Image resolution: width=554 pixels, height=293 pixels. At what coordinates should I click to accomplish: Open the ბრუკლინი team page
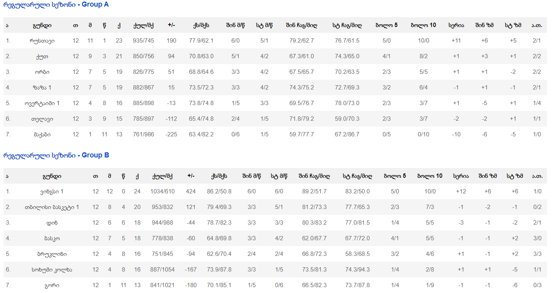tap(52, 254)
